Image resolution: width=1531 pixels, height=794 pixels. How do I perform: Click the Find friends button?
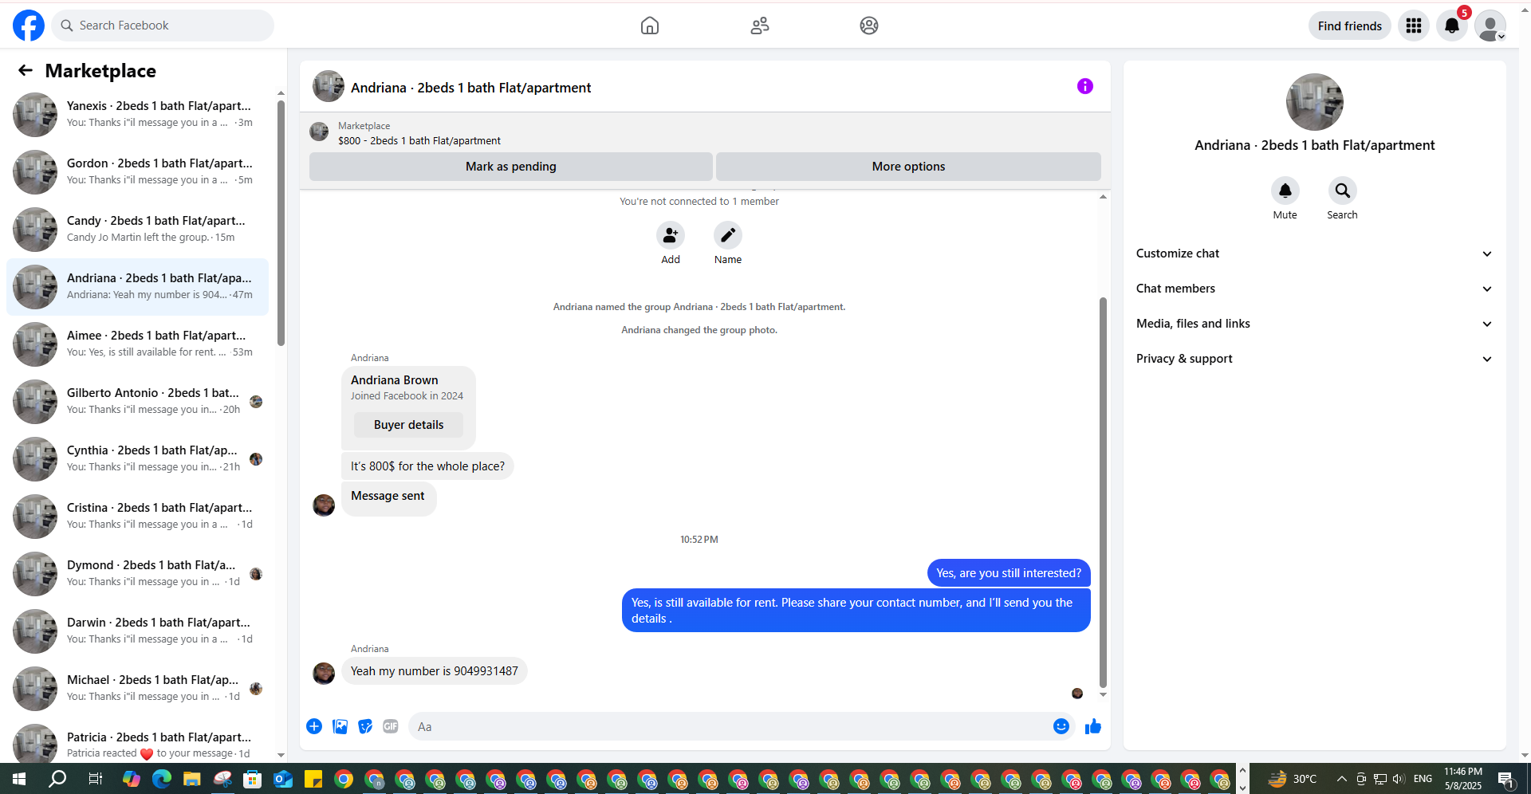(x=1350, y=26)
